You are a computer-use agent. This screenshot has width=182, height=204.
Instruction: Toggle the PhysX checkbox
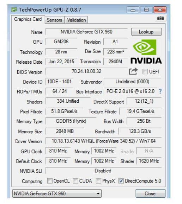pos(98,181)
